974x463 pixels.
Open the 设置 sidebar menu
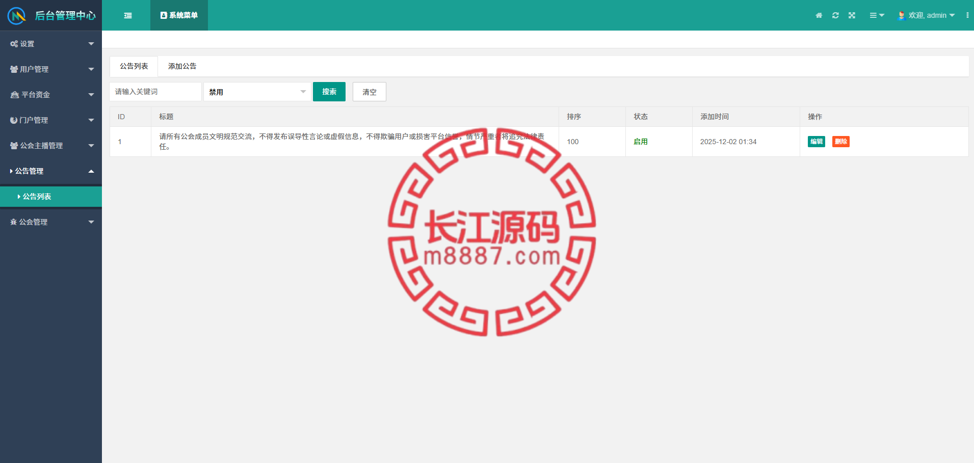click(51, 44)
